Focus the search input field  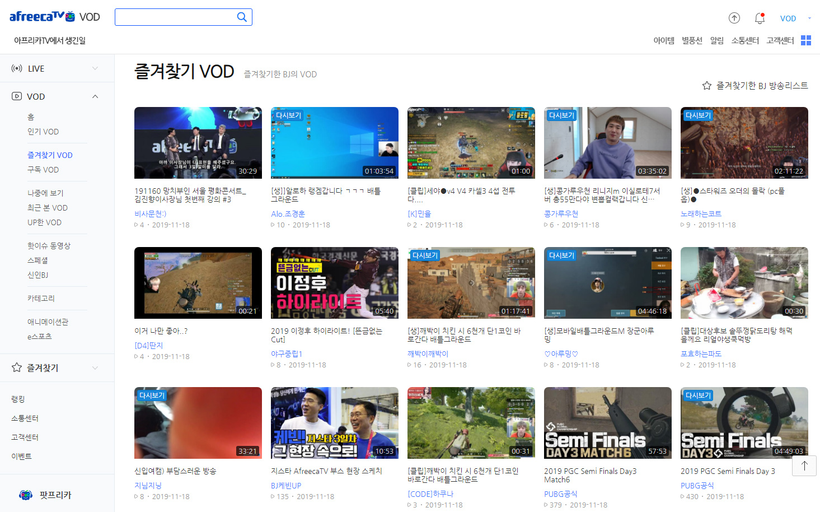click(x=176, y=17)
